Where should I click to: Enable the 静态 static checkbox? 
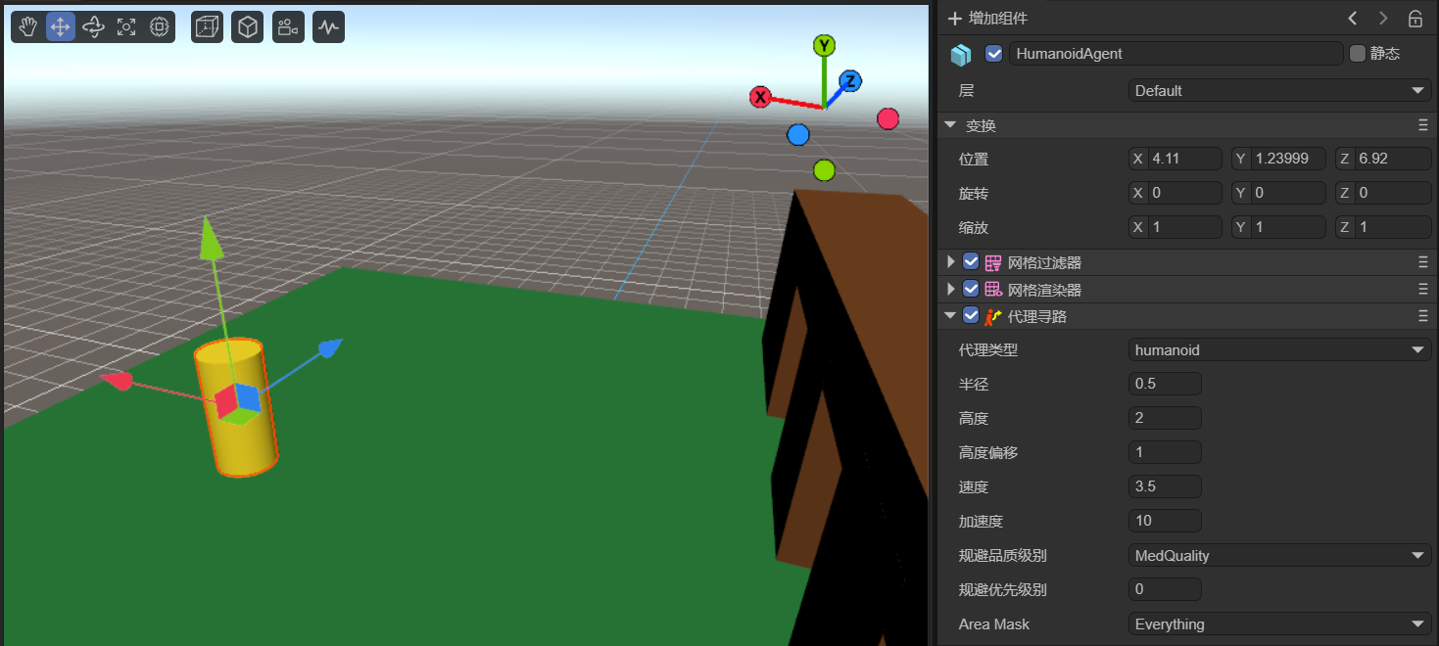[x=1357, y=54]
